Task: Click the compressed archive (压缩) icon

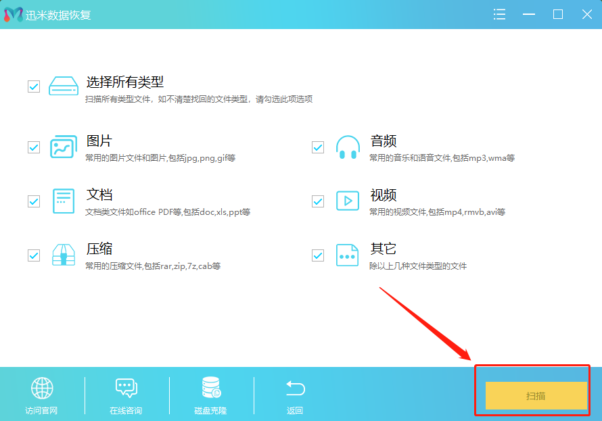Action: point(64,255)
